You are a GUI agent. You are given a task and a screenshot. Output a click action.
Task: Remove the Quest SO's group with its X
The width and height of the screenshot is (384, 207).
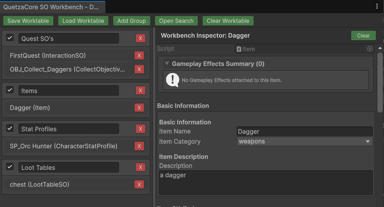(140, 39)
